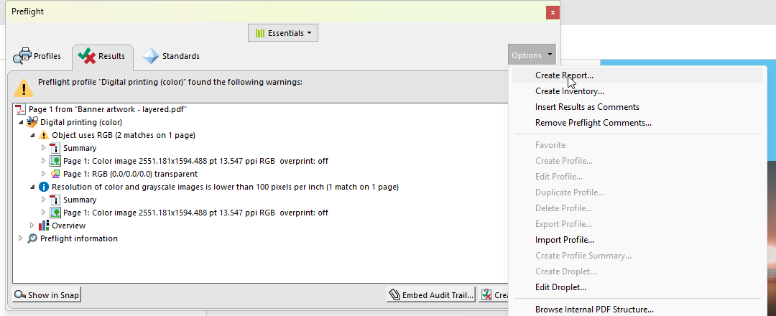The image size is (776, 316).
Task: Select 'Page 1: RGB (0.0/0.0/0.0) transparent' text
Action: 130,174
